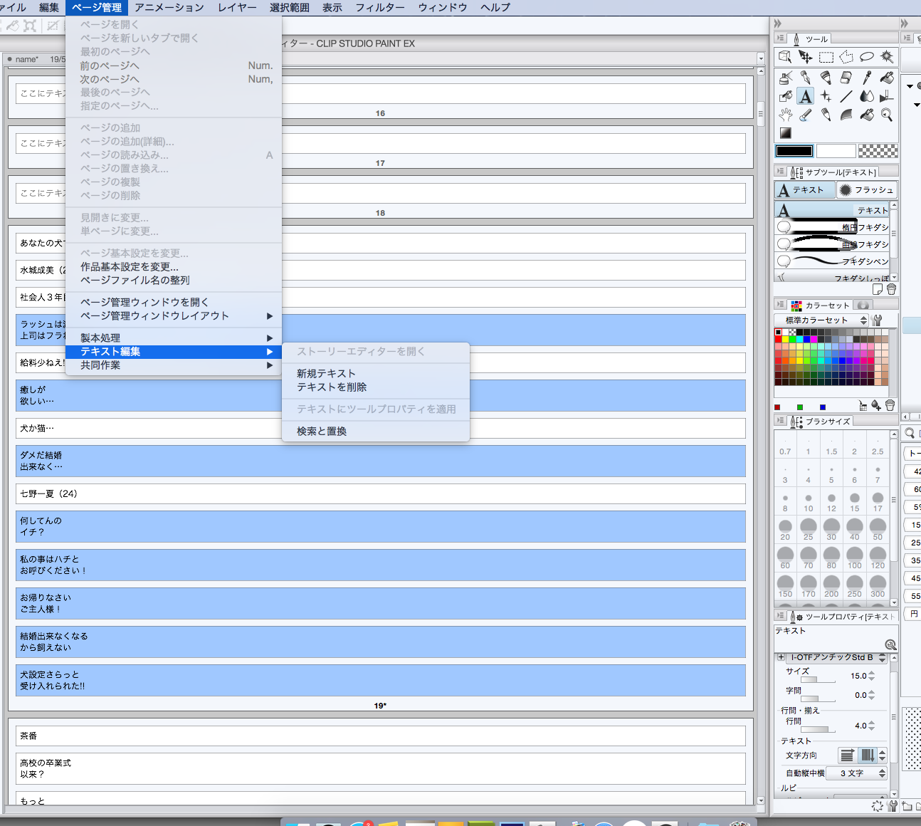Click the rectangle selection marquee tool
Screen dimensions: 921x826
826,57
